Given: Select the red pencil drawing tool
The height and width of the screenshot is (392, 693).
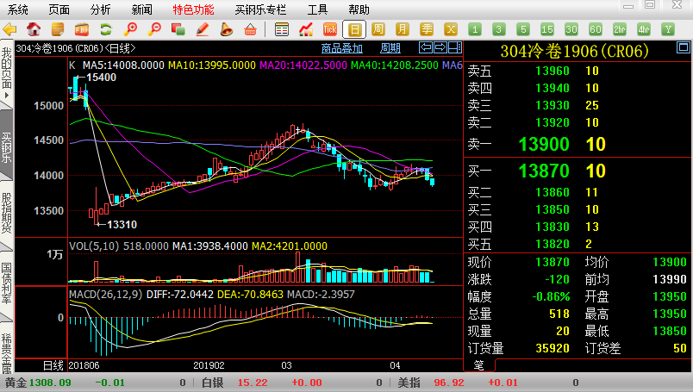Looking at the screenshot, I should pos(203,29).
